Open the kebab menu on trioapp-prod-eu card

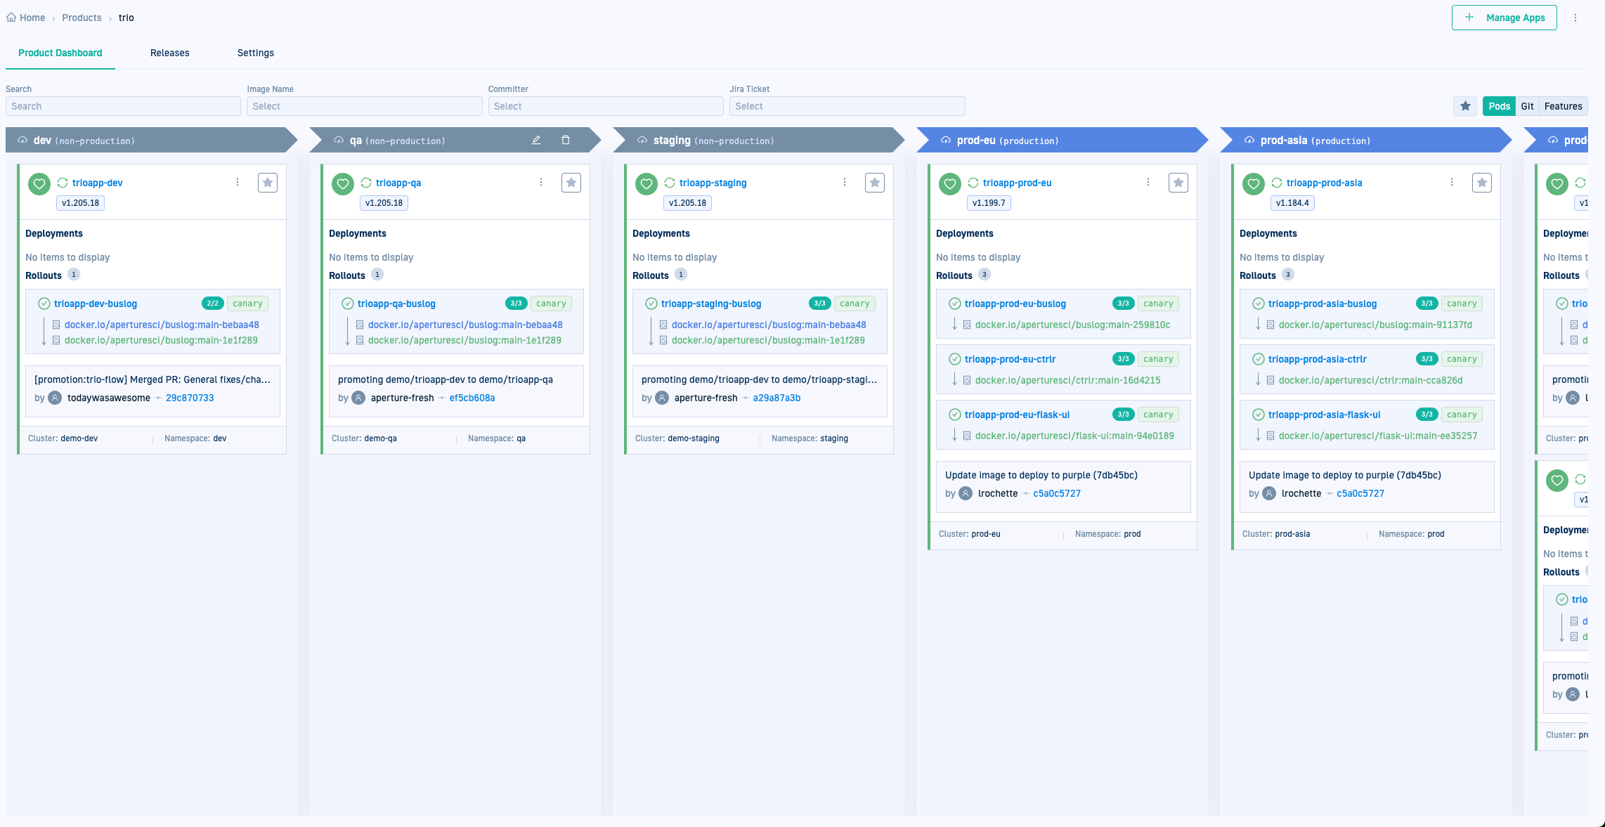(x=1148, y=183)
